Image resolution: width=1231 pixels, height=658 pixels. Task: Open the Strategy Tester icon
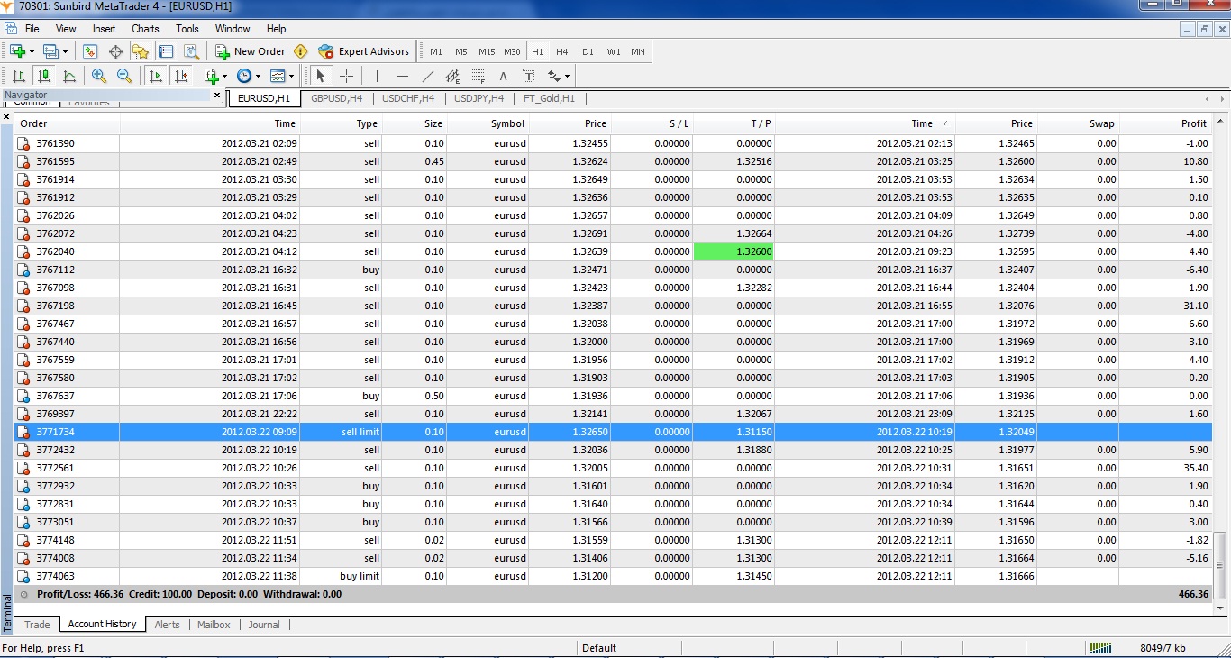[x=190, y=51]
